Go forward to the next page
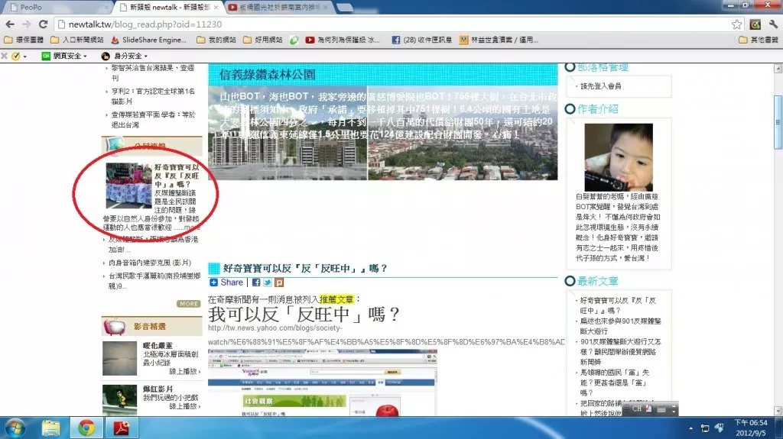This screenshot has width=783, height=439. (27, 24)
